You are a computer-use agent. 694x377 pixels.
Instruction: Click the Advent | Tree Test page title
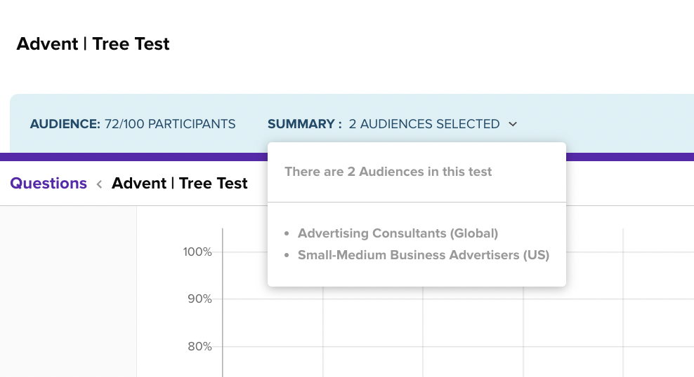pyautogui.click(x=93, y=44)
